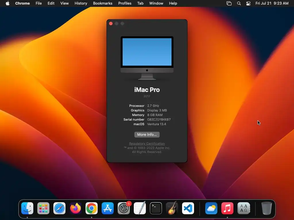
Task: Open the Help menu
Action: (173, 3)
